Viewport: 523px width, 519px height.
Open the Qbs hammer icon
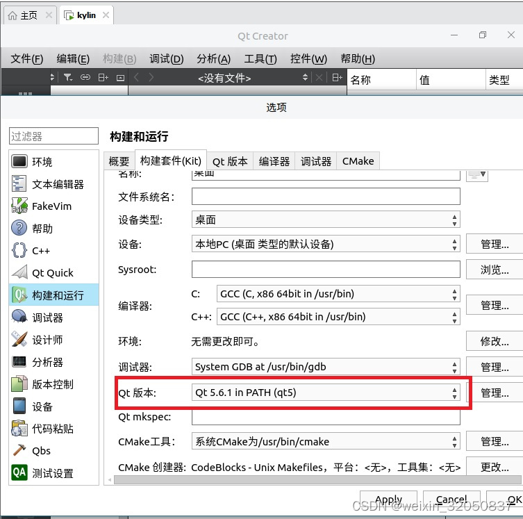point(19,450)
